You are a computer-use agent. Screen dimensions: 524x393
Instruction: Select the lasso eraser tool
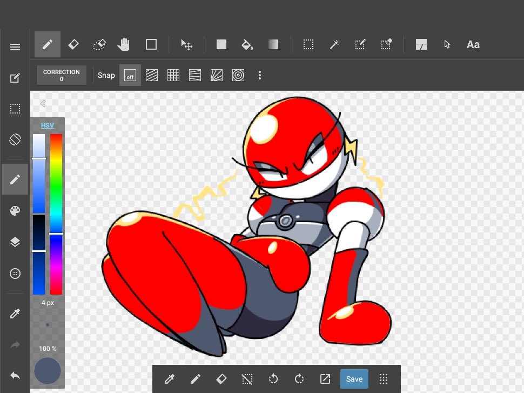[x=99, y=44]
